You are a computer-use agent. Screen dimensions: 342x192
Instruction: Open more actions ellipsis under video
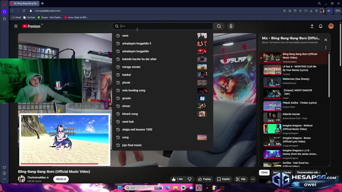(x=253, y=179)
